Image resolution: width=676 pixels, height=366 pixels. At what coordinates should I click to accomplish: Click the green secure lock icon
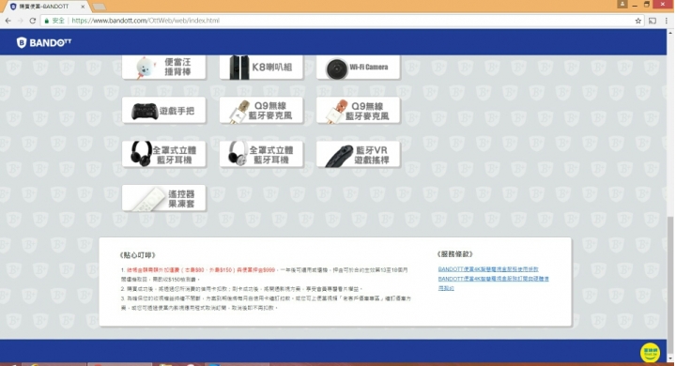click(47, 21)
